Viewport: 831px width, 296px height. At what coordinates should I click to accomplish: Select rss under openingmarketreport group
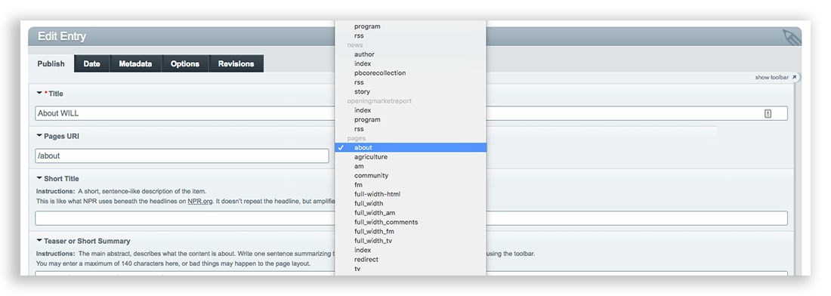pos(411,128)
